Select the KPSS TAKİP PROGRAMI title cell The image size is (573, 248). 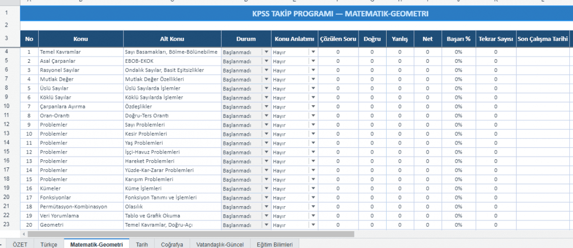[x=340, y=14]
